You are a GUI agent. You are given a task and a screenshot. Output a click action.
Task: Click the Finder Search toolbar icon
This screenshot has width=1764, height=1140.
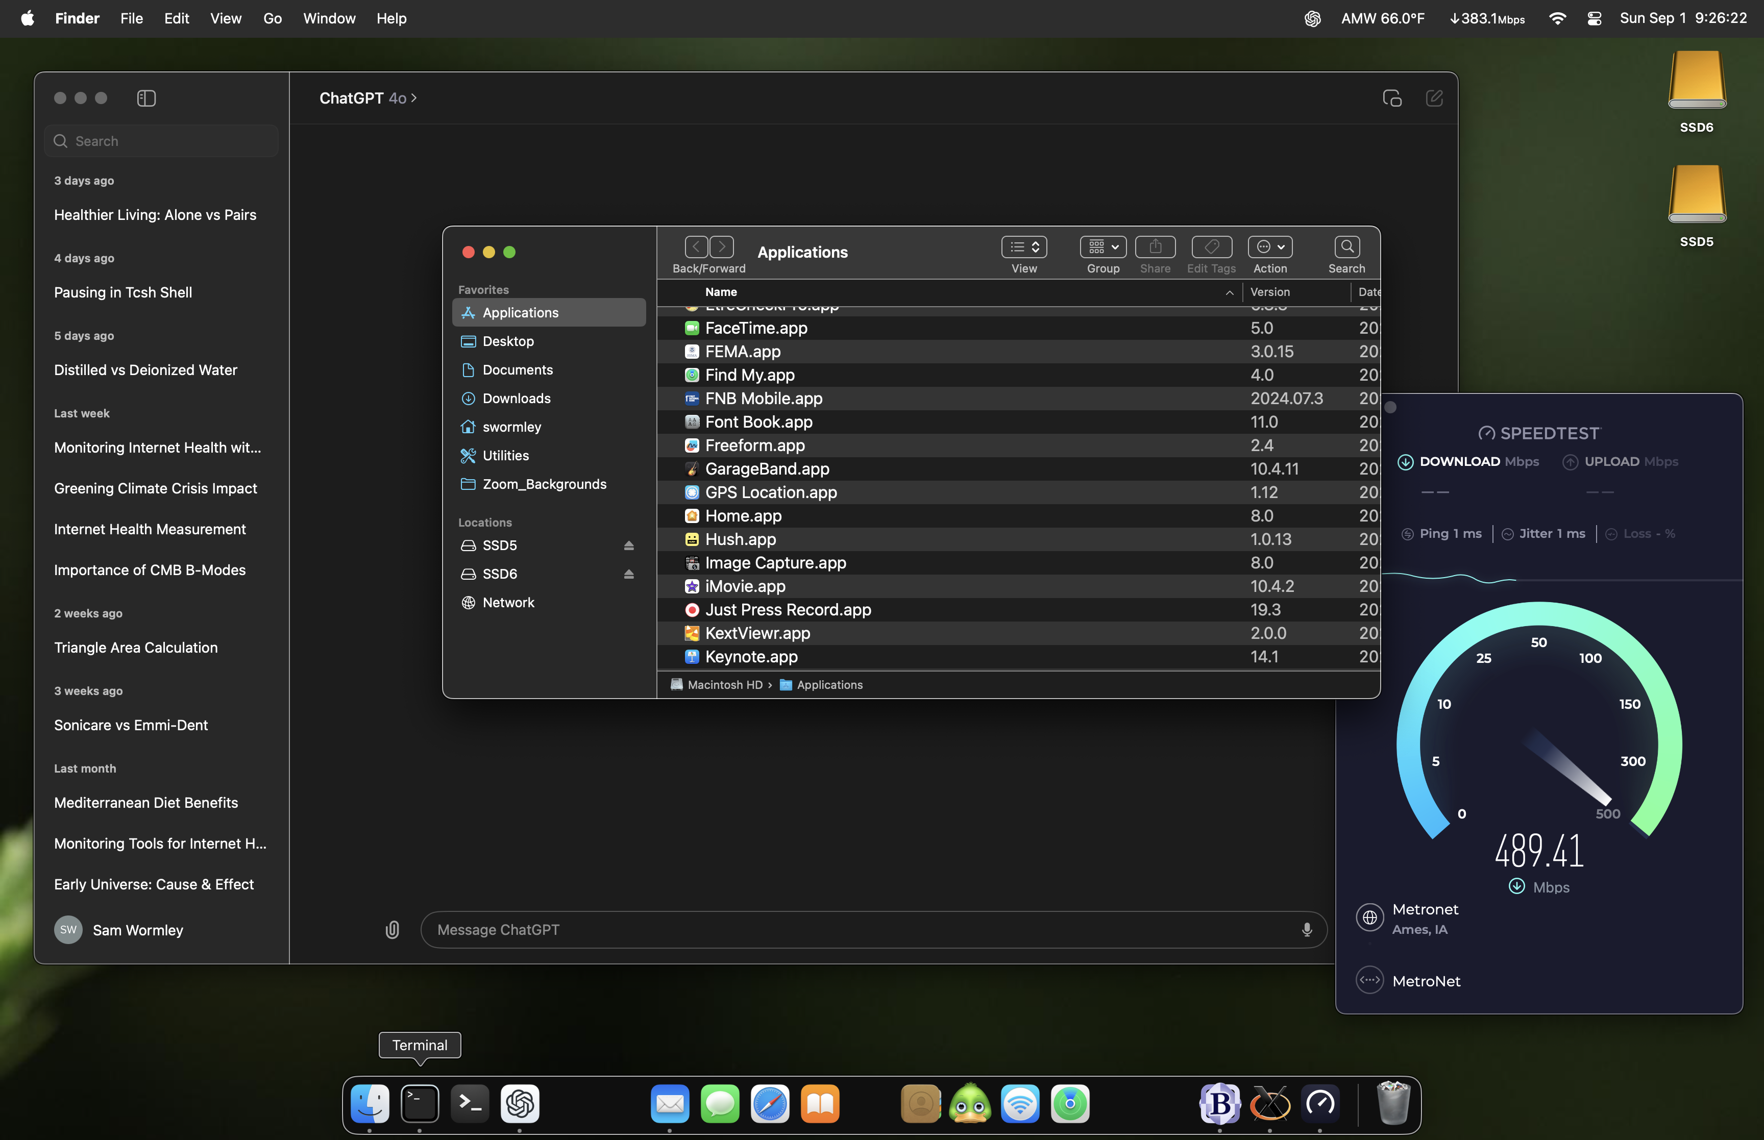coord(1346,246)
